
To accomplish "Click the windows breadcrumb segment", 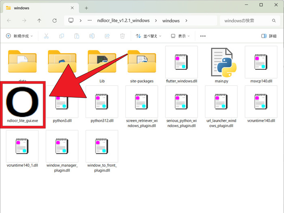I will tap(171, 21).
